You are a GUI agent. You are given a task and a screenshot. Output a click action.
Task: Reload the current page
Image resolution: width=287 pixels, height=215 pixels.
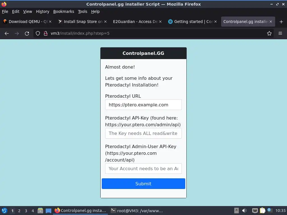pyautogui.click(x=27, y=34)
